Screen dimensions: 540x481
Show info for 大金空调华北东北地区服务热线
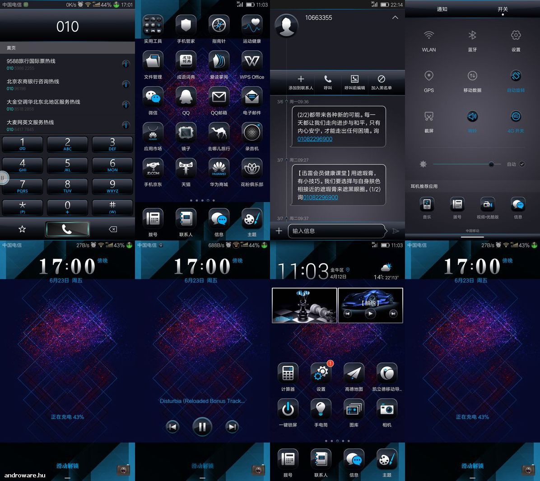coord(126,105)
